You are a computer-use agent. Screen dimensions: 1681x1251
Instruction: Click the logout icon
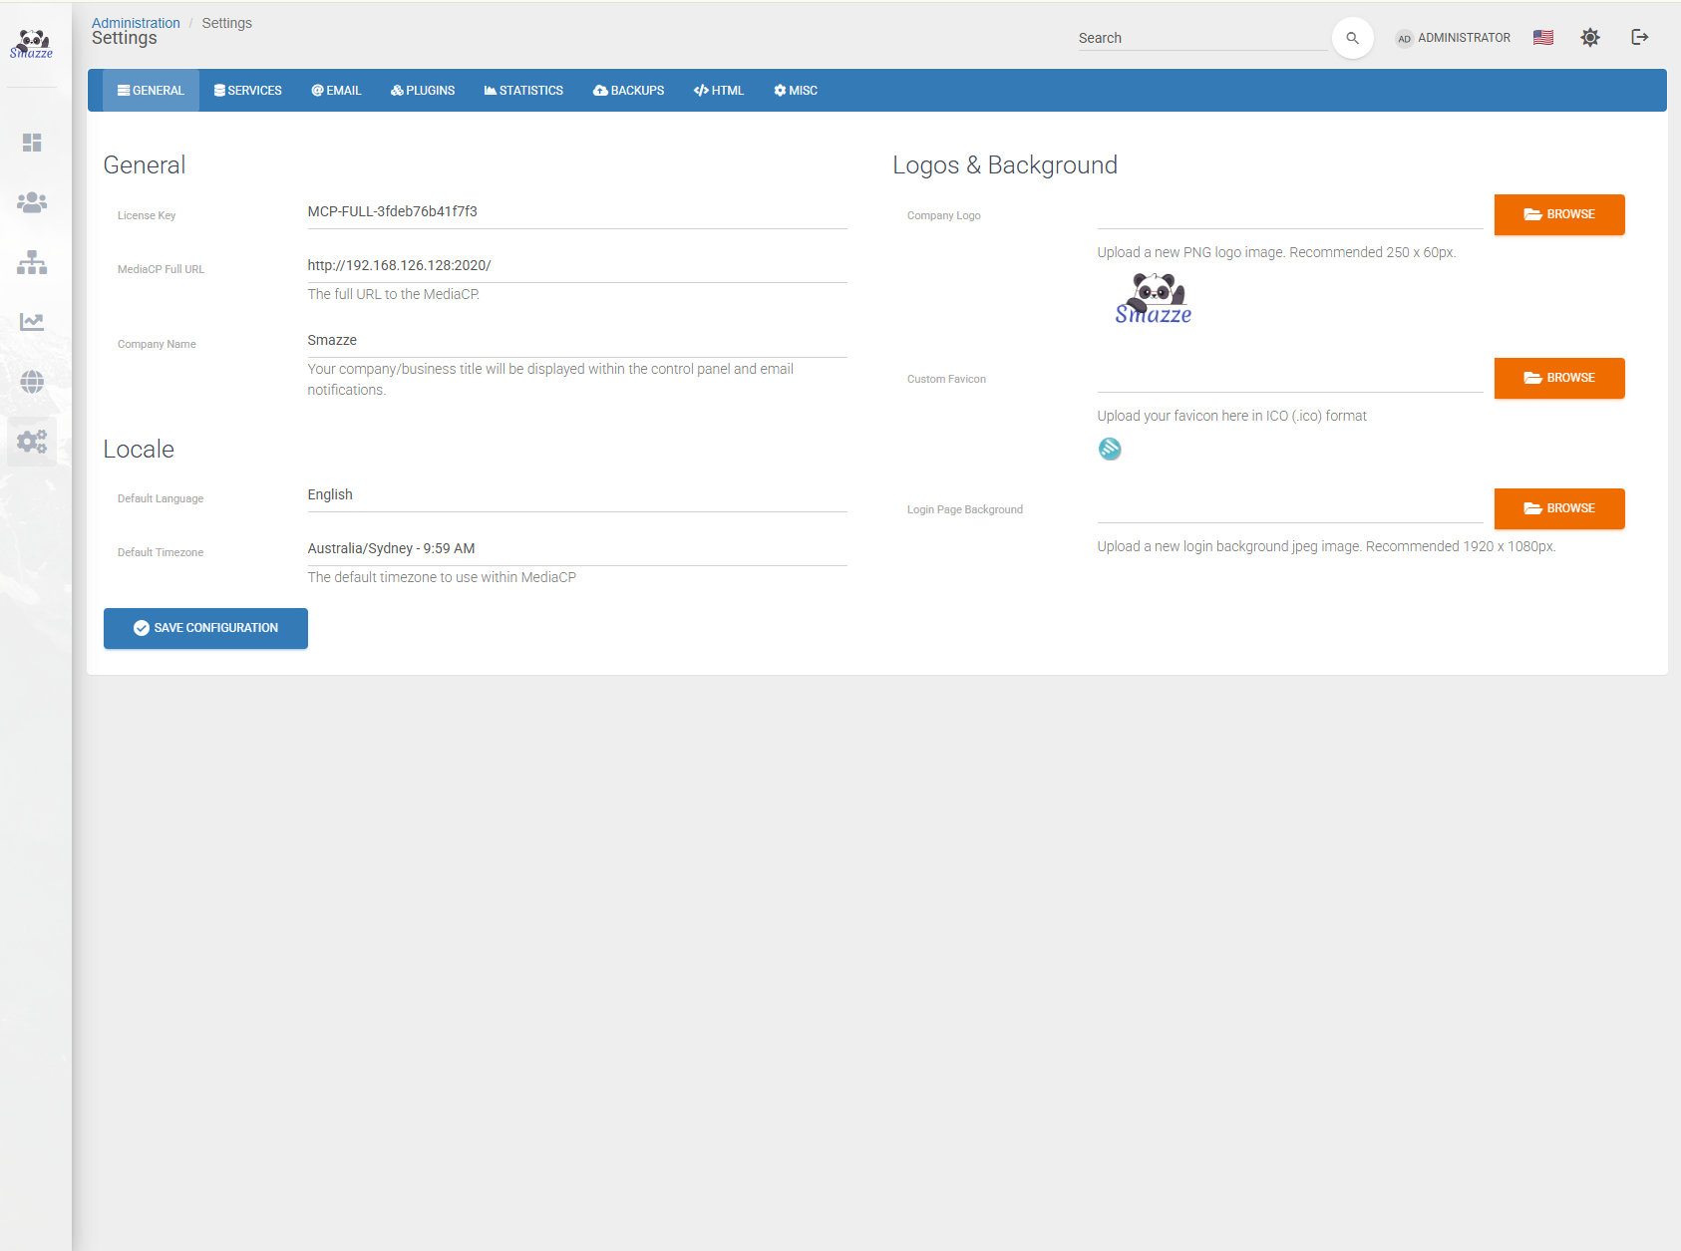(1639, 38)
